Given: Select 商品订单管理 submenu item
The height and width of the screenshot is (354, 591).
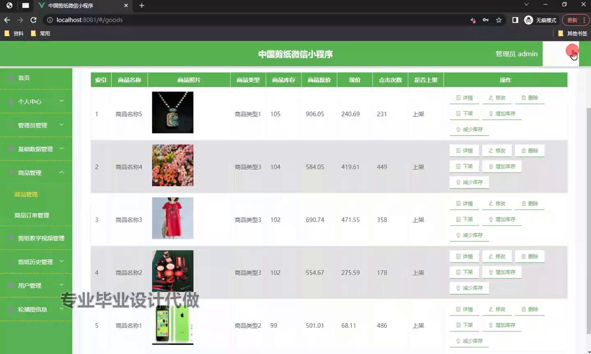Looking at the screenshot, I should [32, 215].
